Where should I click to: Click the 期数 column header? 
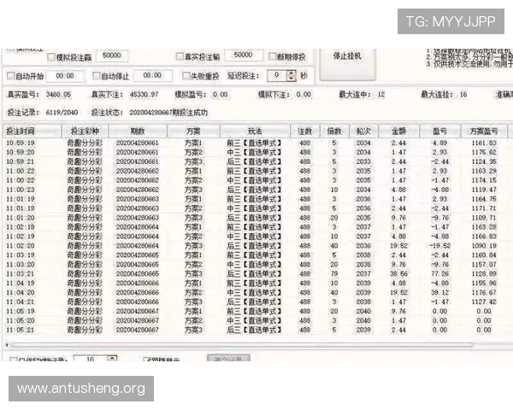click(138, 132)
